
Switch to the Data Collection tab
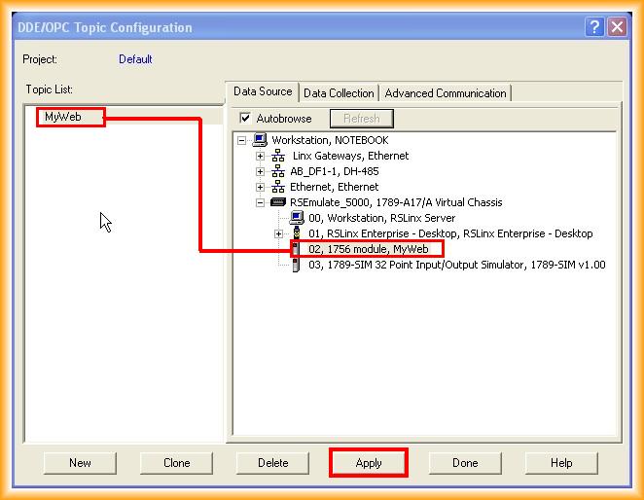click(339, 93)
